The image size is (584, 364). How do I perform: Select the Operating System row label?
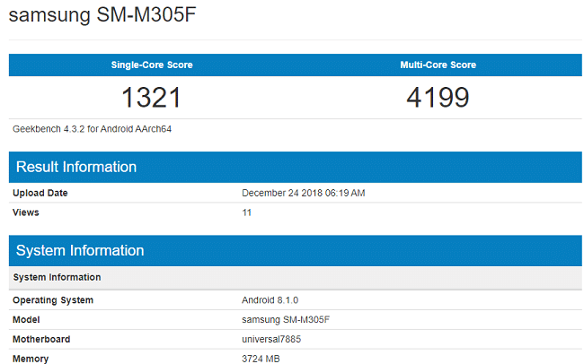coord(53,300)
